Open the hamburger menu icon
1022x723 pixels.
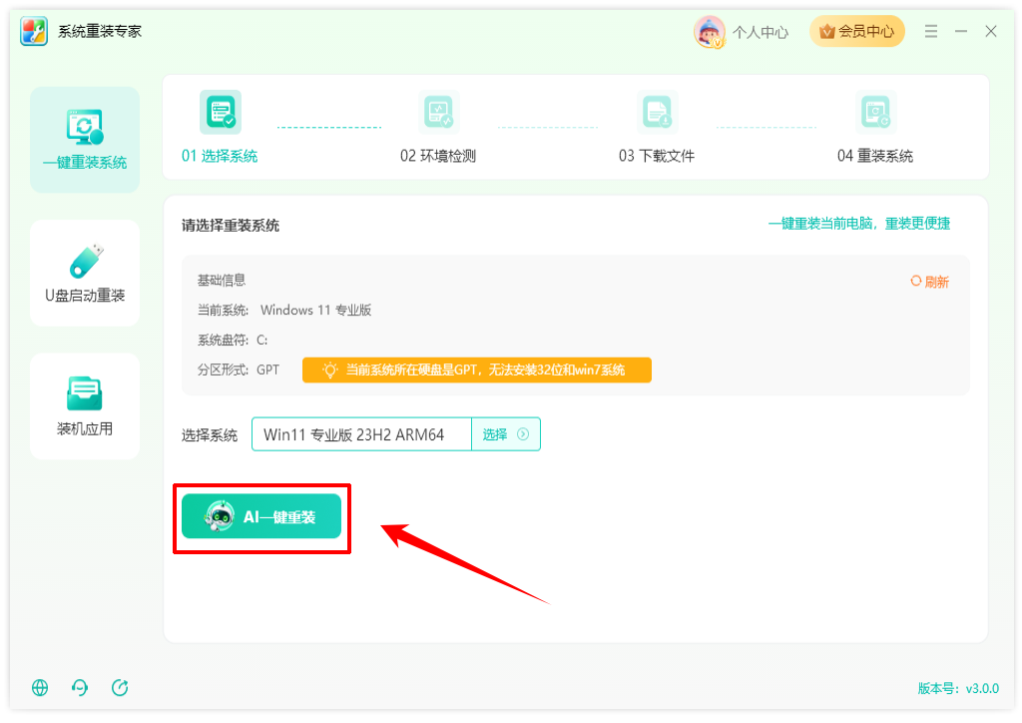tap(931, 31)
